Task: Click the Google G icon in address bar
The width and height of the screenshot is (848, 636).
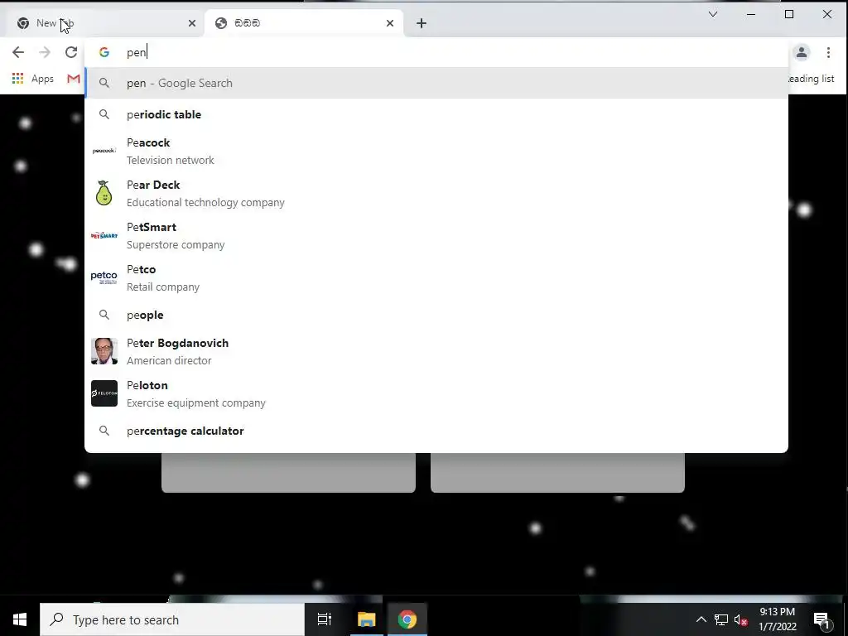Action: coord(104,52)
